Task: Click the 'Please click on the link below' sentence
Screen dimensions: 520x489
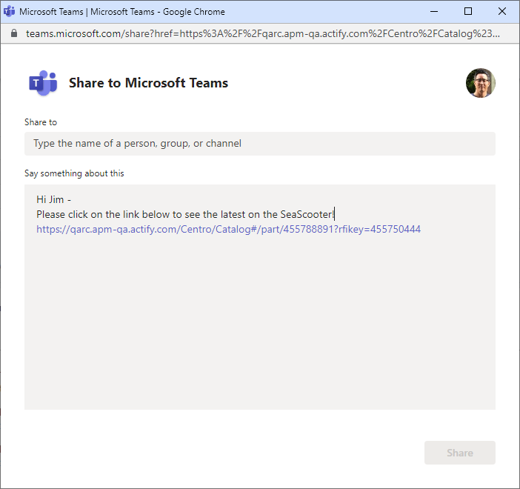Action: [185, 215]
